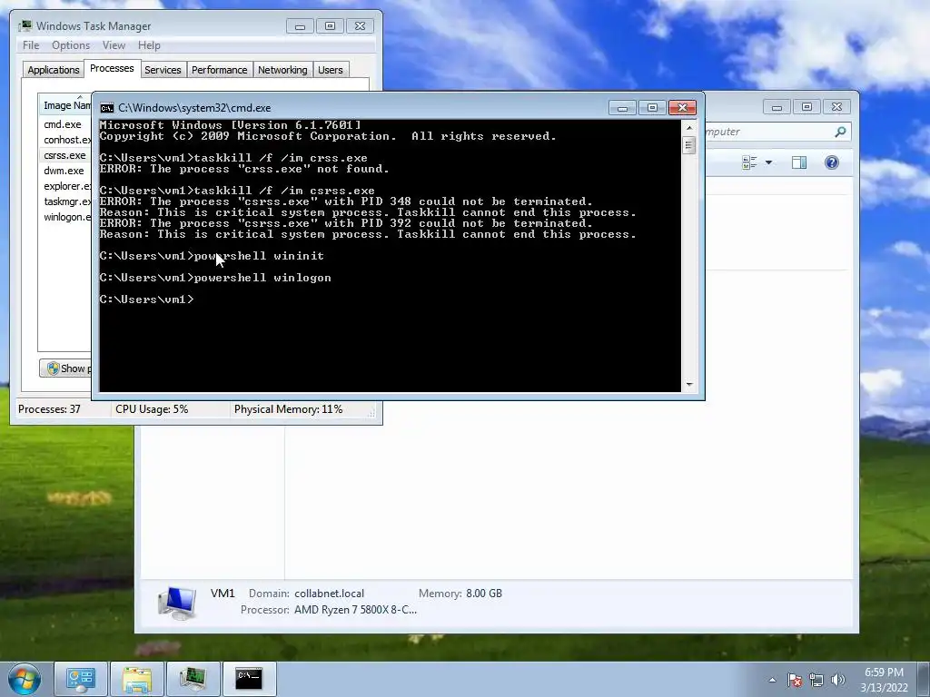Open the Control Panel taskbar icon
This screenshot has height=697, width=930.
tap(81, 679)
